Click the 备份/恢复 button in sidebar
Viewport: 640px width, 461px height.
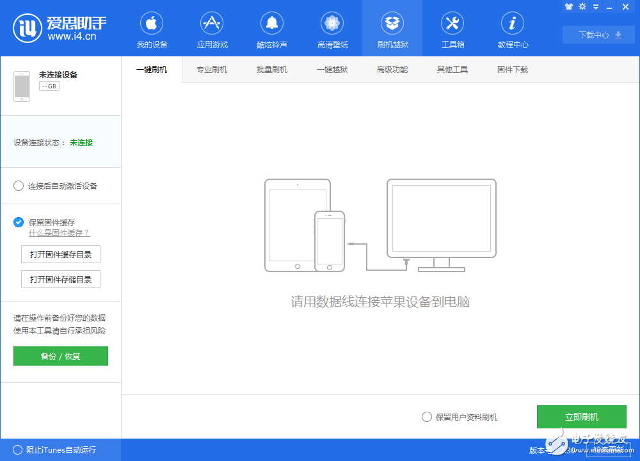60,356
